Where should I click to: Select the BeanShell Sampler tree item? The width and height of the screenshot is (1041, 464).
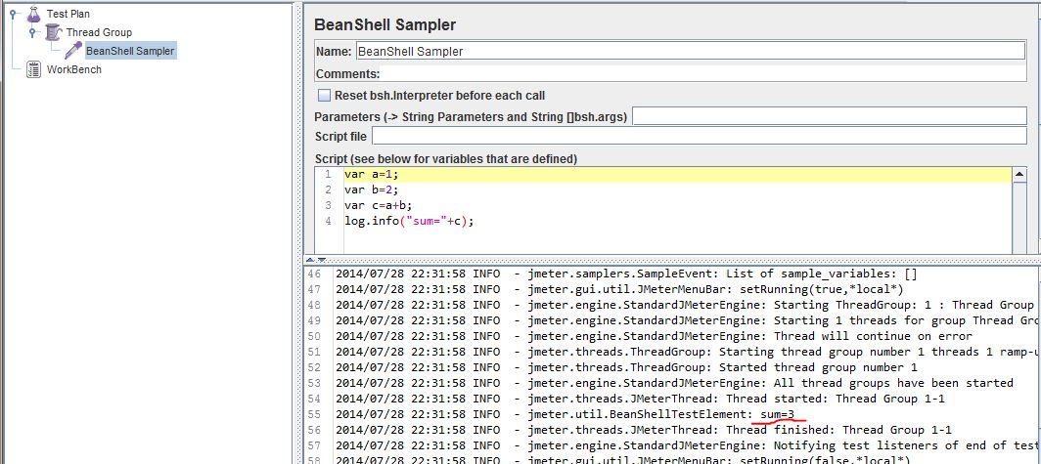click(130, 51)
